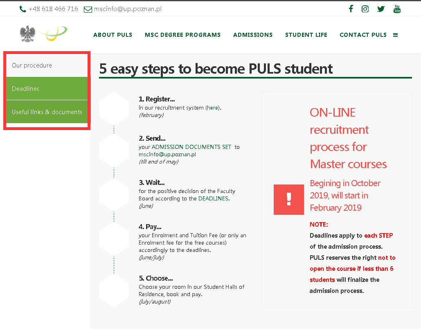
Task: Open the YouTube icon in header
Action: coord(397,9)
